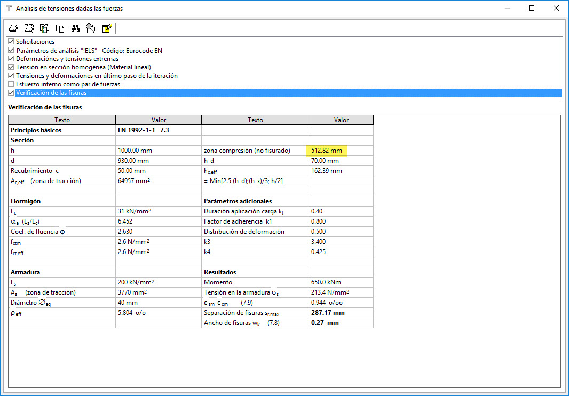This screenshot has width=569, height=396.
Task: Uncheck the Solicitaciones checkbox
Action: coord(11,42)
